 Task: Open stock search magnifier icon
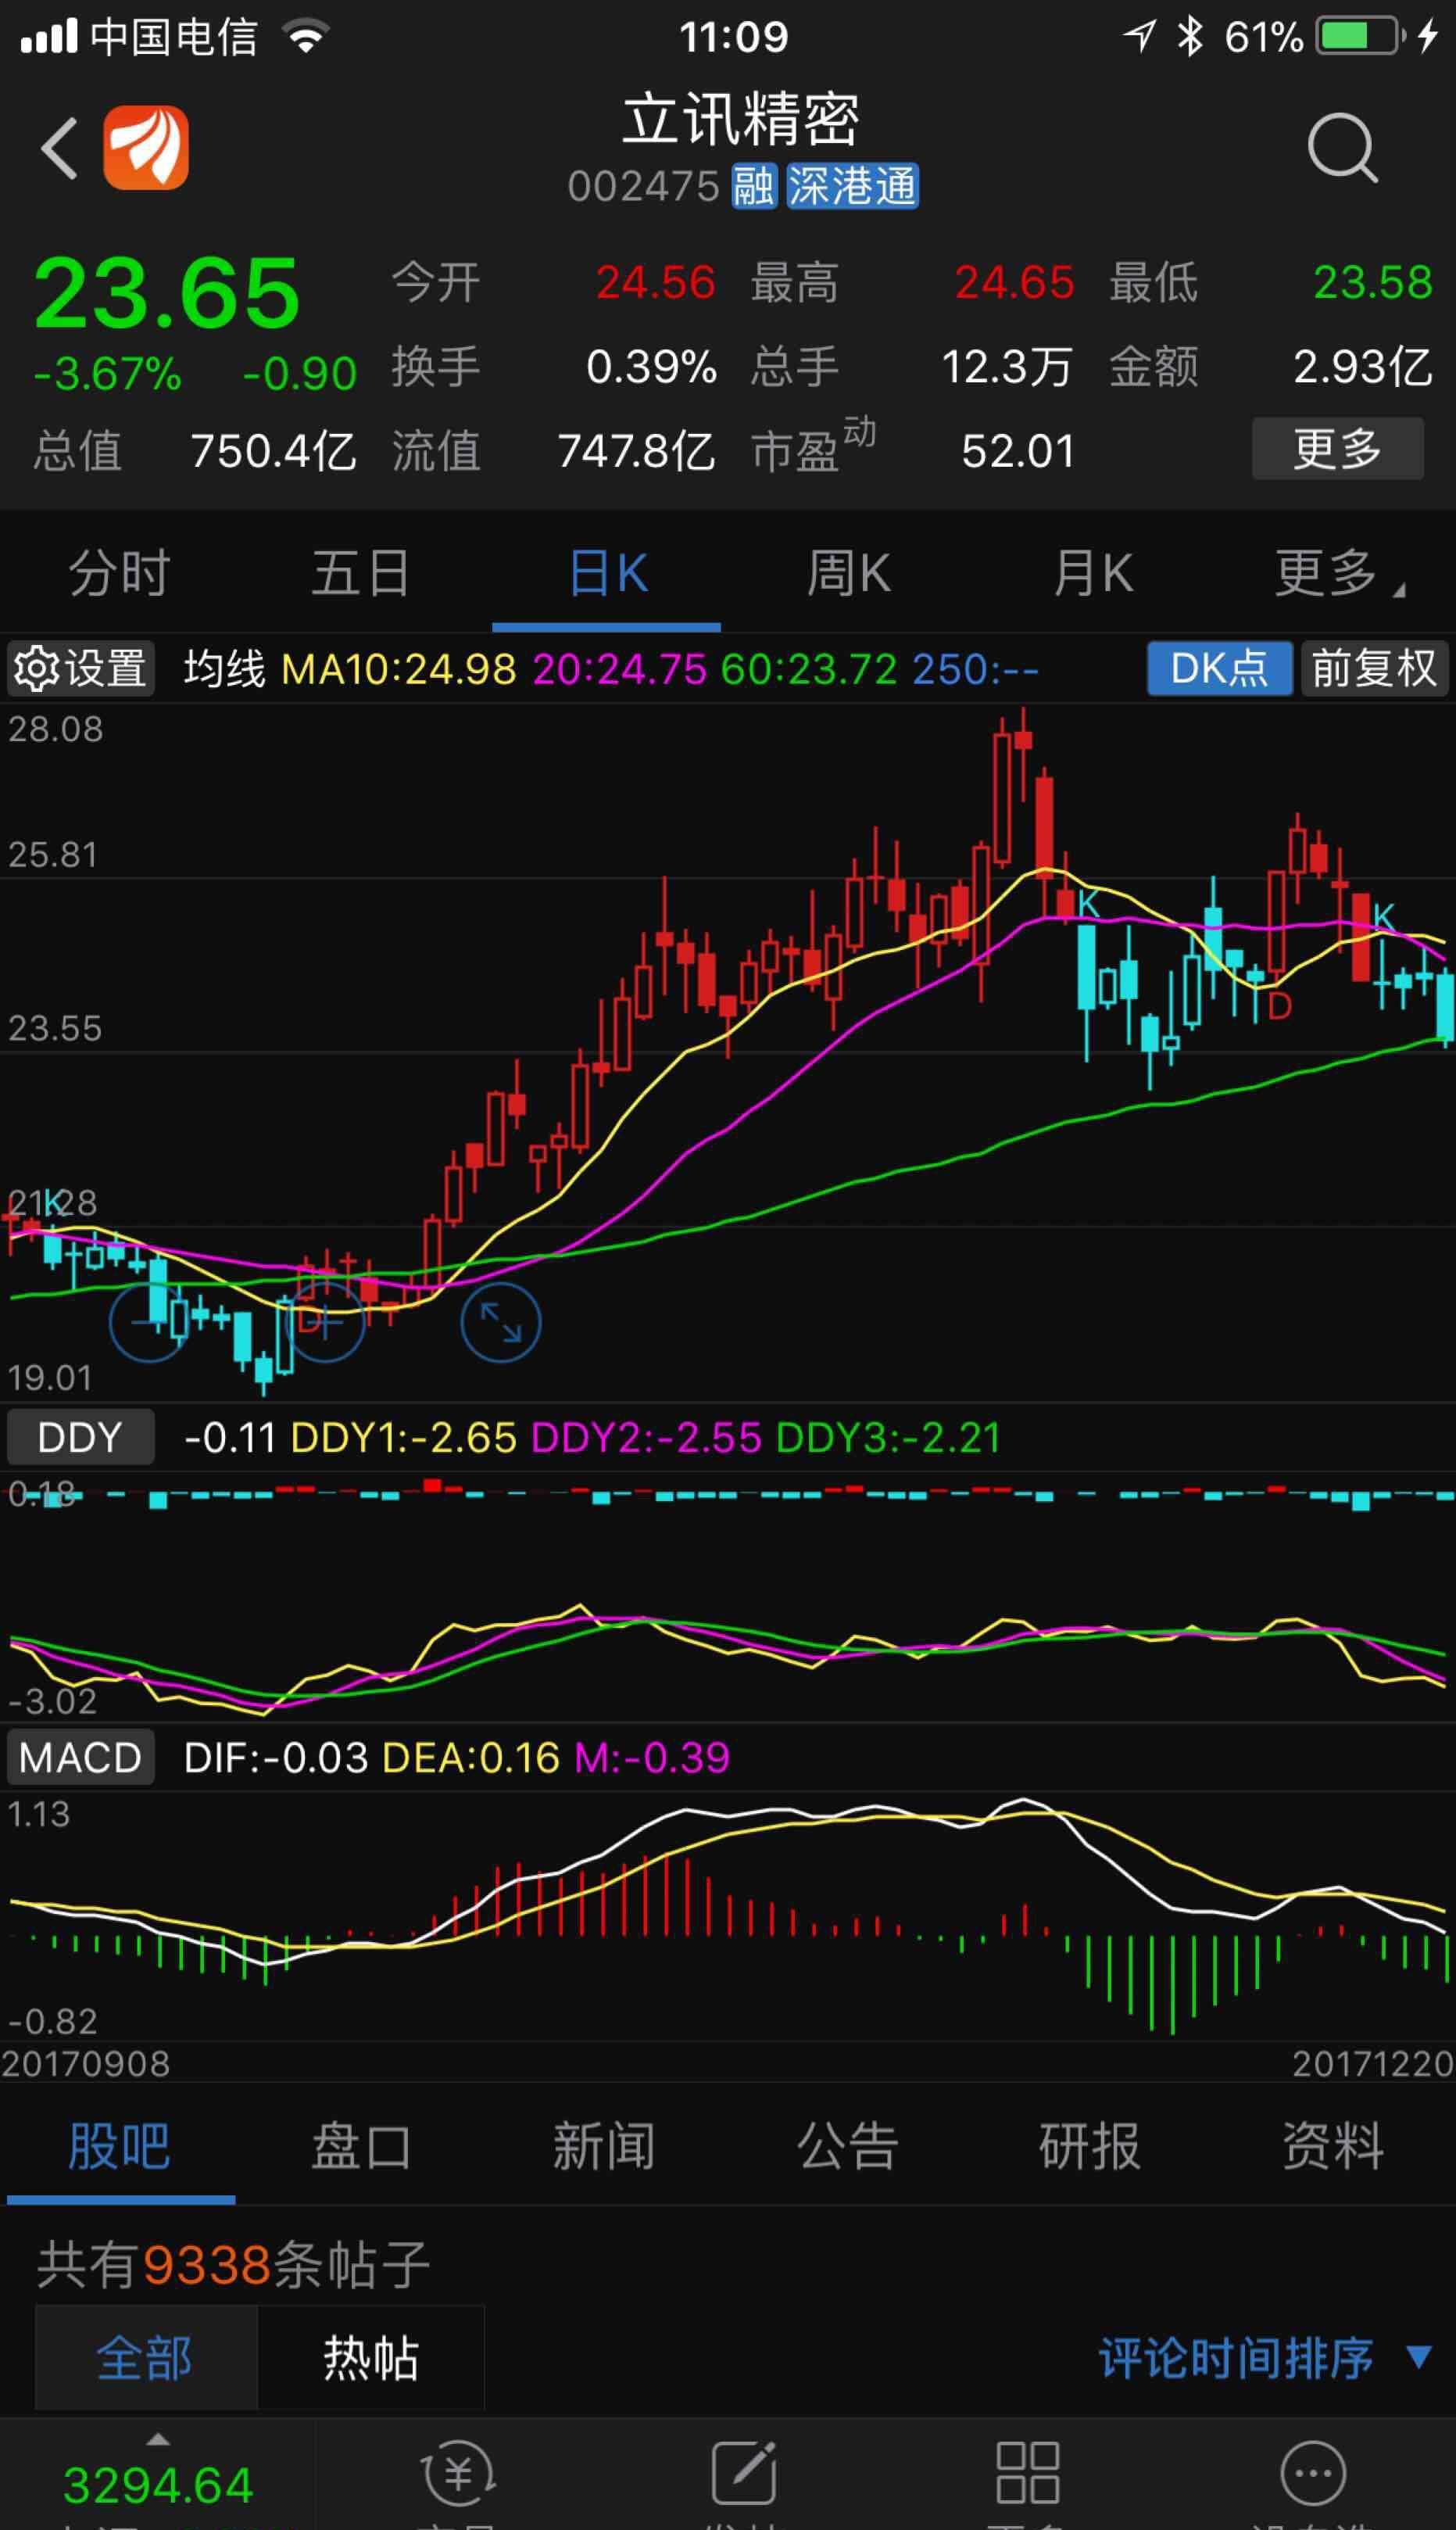point(1342,148)
